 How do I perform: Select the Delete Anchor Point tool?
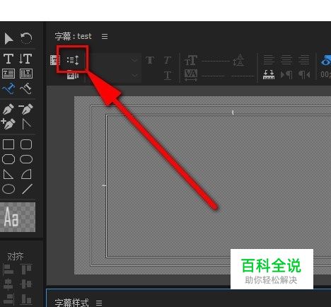pyautogui.click(x=25, y=109)
